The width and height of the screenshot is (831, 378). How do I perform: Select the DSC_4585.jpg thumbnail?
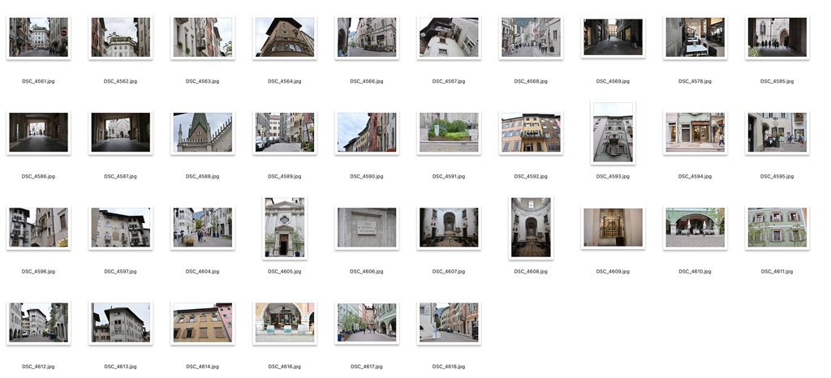coord(777,37)
